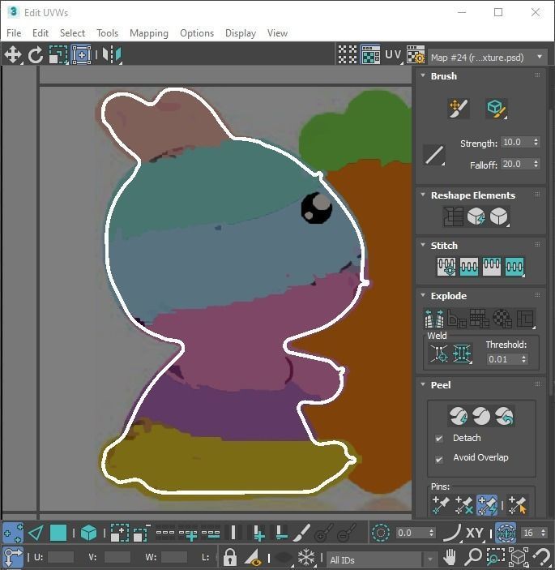Open the UV coordinate flyout

click(x=394, y=55)
